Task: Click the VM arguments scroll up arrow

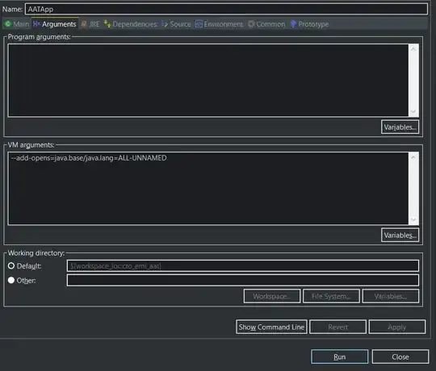Action: [413, 157]
